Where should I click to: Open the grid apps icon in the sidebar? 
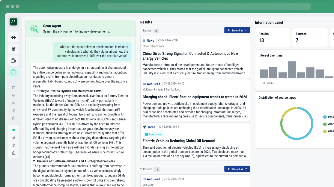13,49
